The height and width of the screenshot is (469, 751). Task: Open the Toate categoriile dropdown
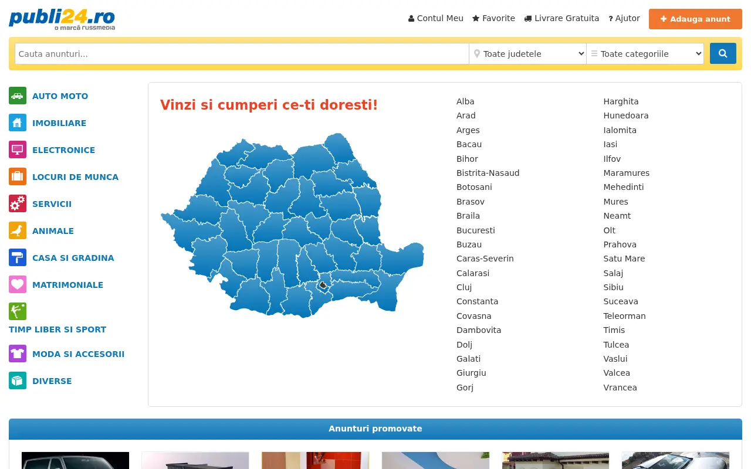tap(645, 53)
